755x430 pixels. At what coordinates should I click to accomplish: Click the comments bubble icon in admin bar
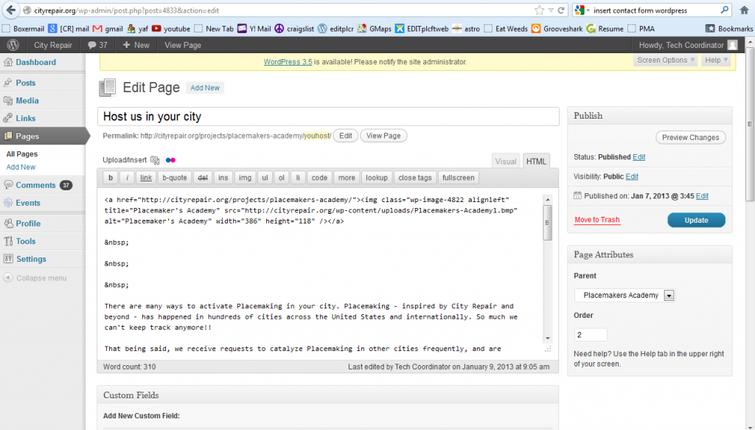click(91, 45)
